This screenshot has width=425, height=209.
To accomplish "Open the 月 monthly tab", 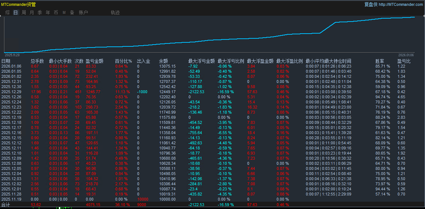I will 32,12.
